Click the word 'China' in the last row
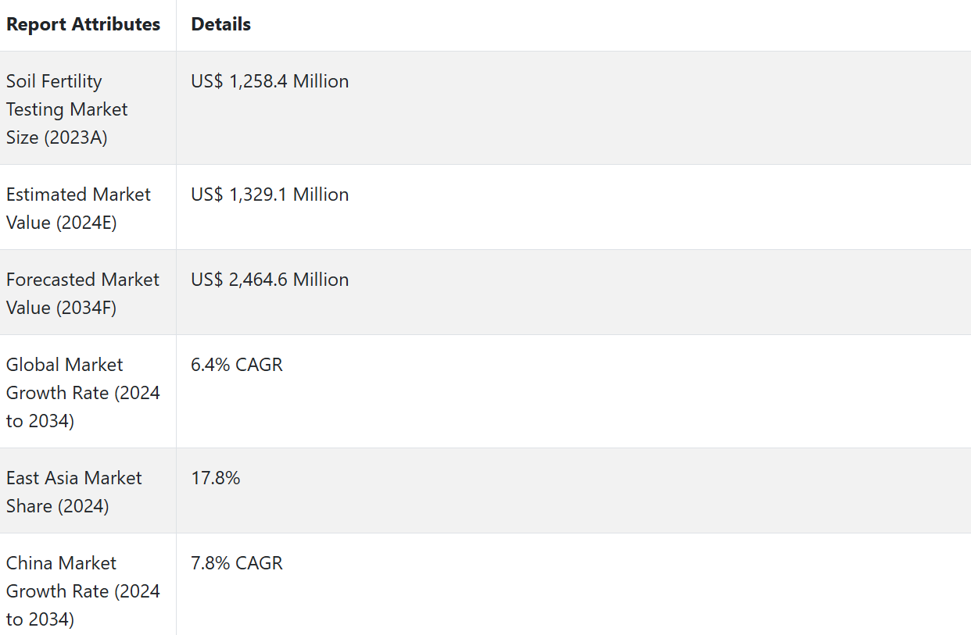This screenshot has width=971, height=635. coord(31,563)
